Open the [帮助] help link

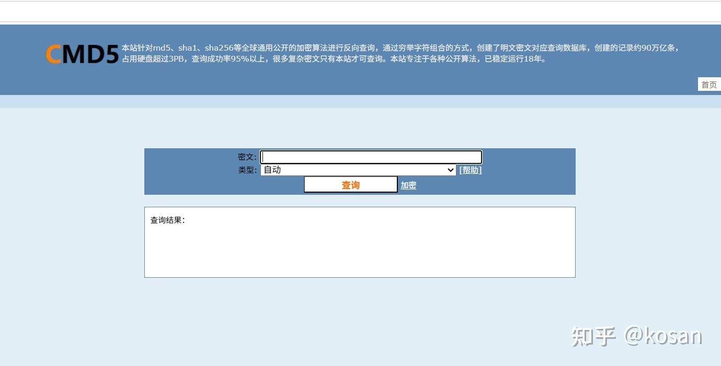coord(470,170)
